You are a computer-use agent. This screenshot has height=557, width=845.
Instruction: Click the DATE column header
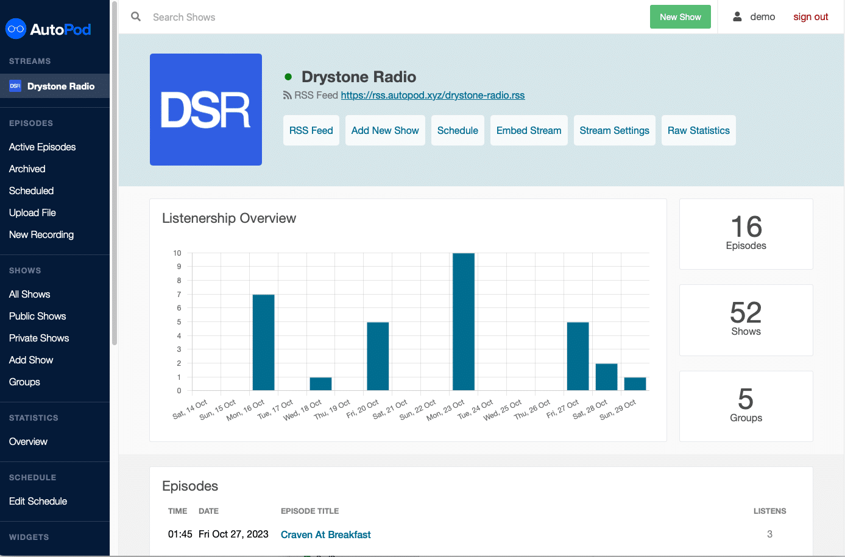[x=208, y=511]
